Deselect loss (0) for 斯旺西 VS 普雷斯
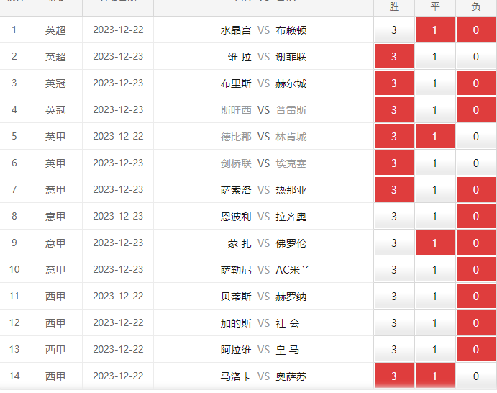 (x=475, y=109)
